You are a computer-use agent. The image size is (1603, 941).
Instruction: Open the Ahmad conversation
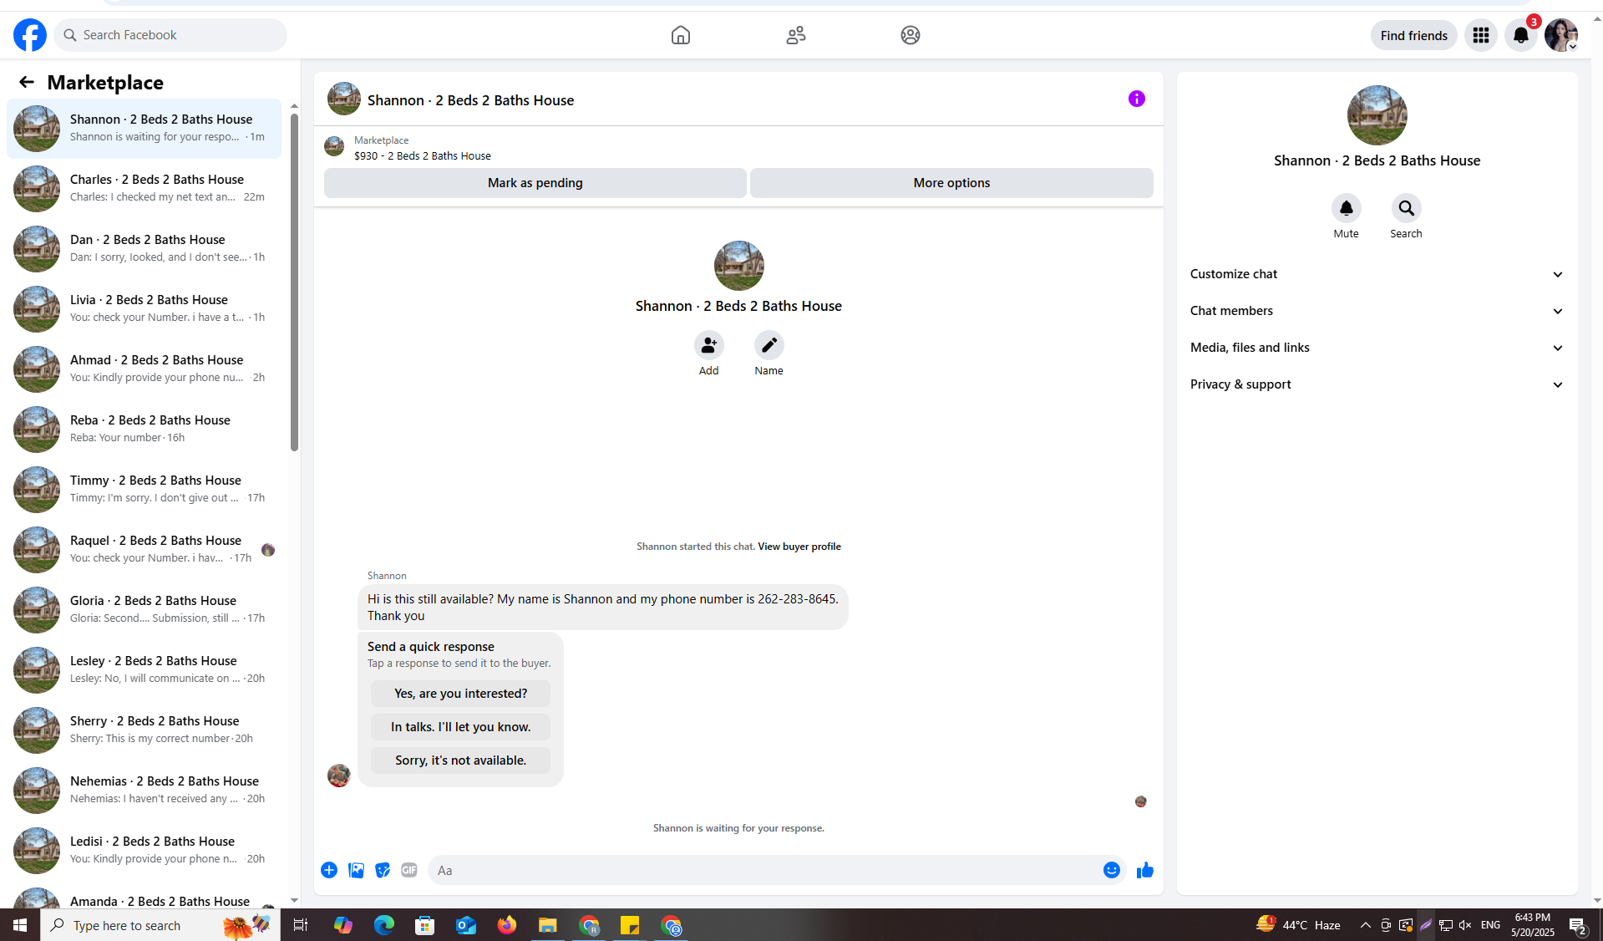tap(144, 369)
